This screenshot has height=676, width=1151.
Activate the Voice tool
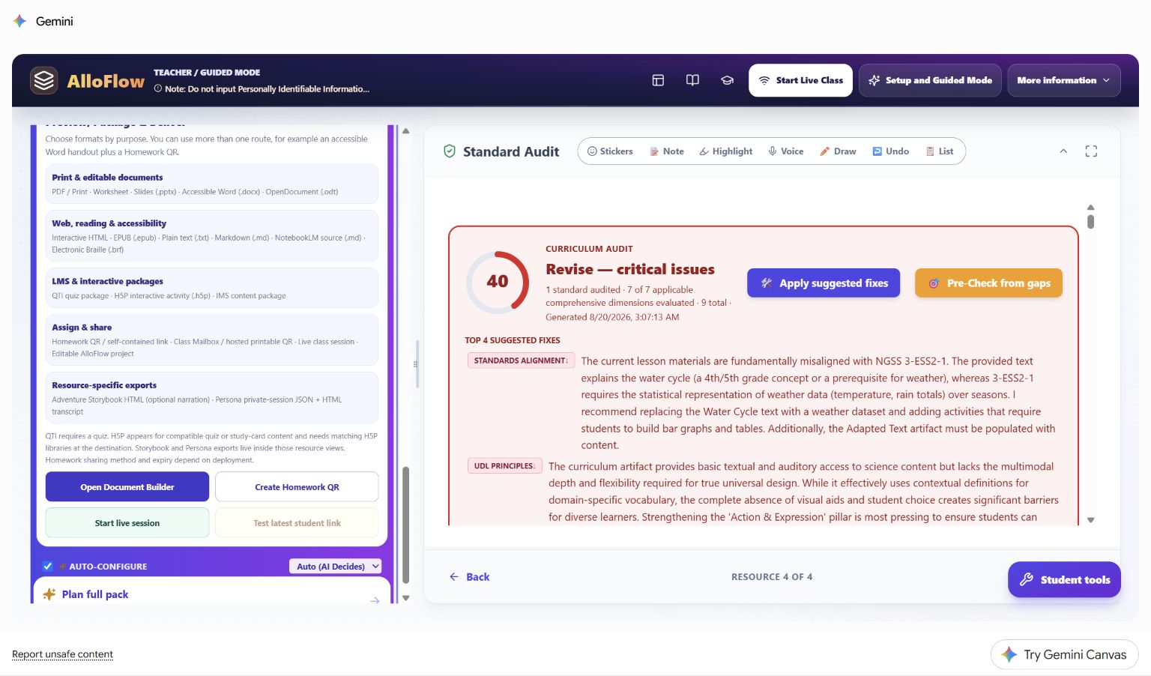(785, 151)
